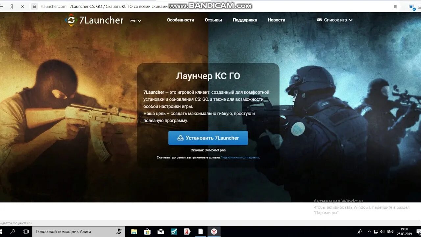Open Microsoft Store from the taskbar
This screenshot has width=421, height=237.
147,232
